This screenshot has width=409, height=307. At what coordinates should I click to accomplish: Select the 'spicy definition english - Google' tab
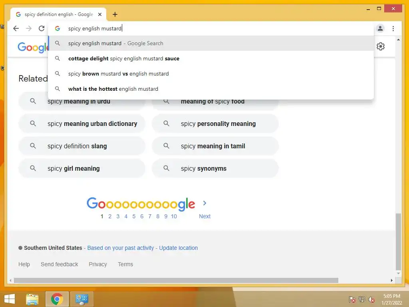(x=58, y=14)
